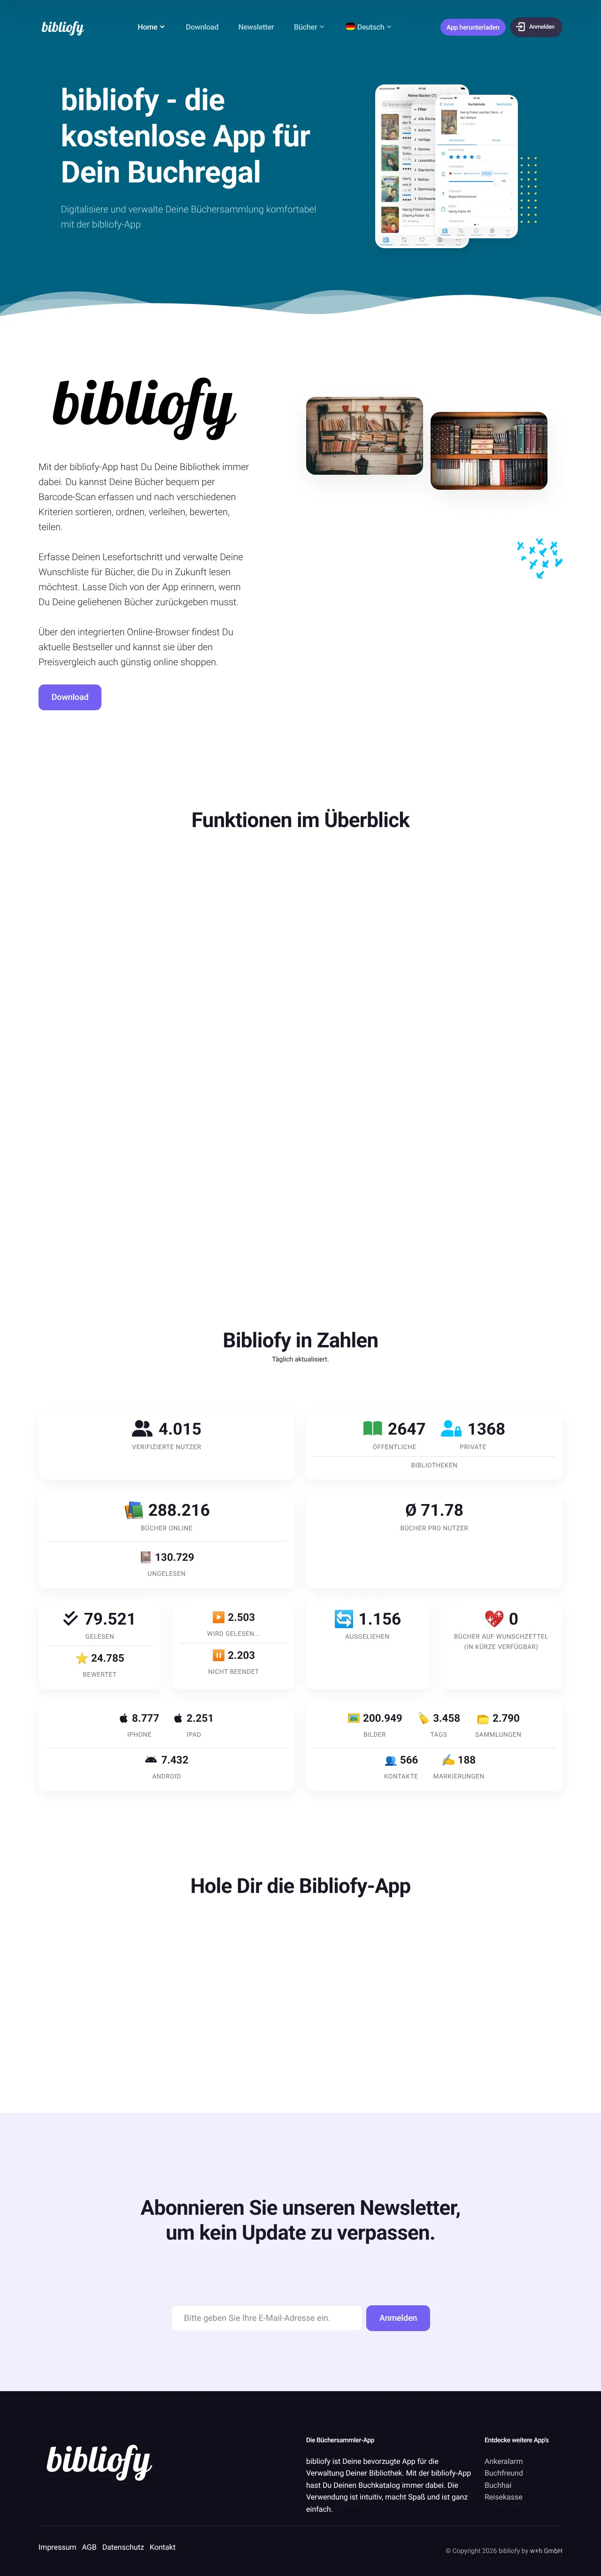
Task: Click the purple Download button
Action: coord(70,697)
